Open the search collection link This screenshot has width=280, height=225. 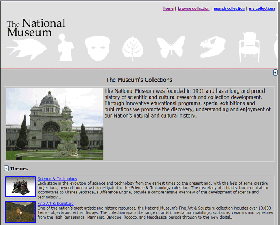pos(229,8)
